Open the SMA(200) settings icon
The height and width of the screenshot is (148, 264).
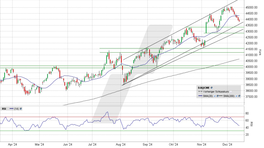(240, 96)
